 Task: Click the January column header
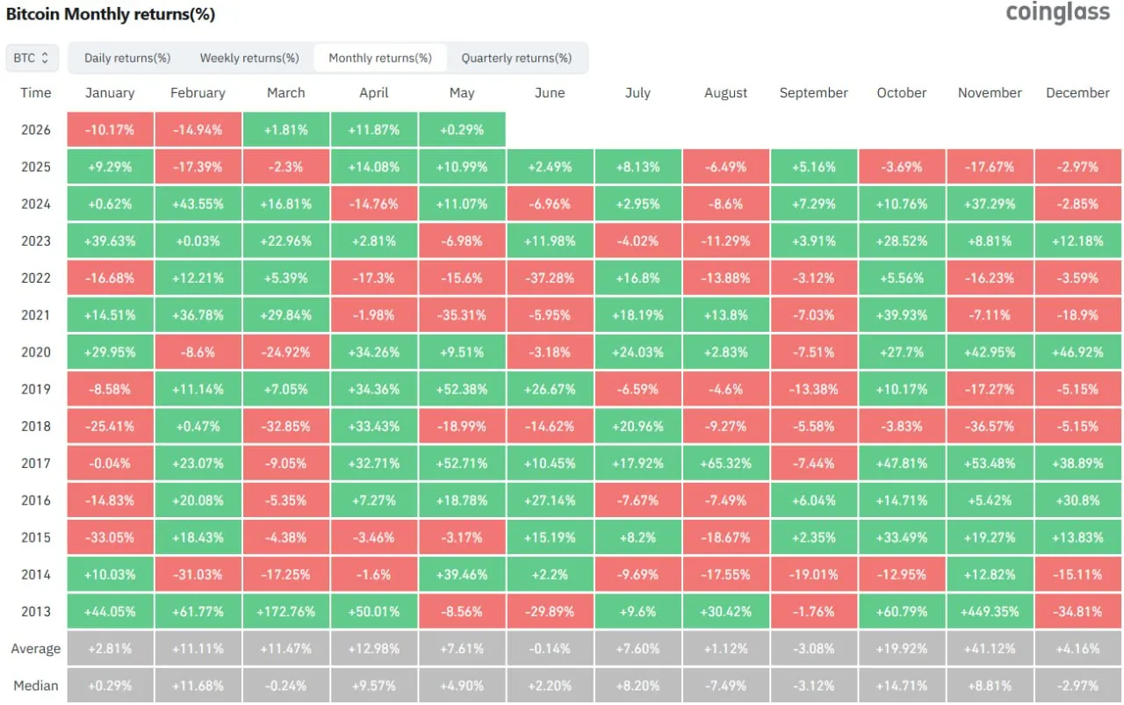[110, 93]
